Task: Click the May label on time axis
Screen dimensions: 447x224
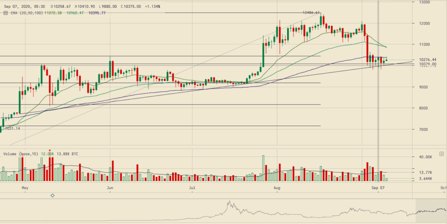Action: pos(24,187)
